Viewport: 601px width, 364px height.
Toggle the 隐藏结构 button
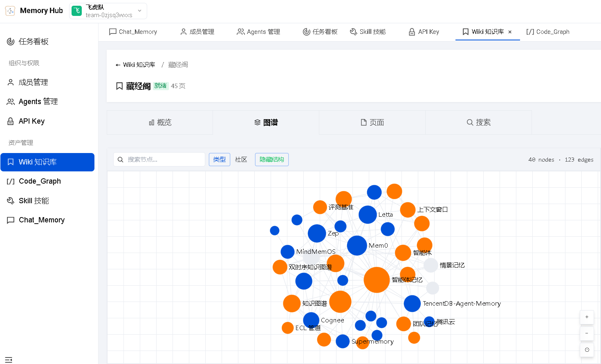(272, 160)
